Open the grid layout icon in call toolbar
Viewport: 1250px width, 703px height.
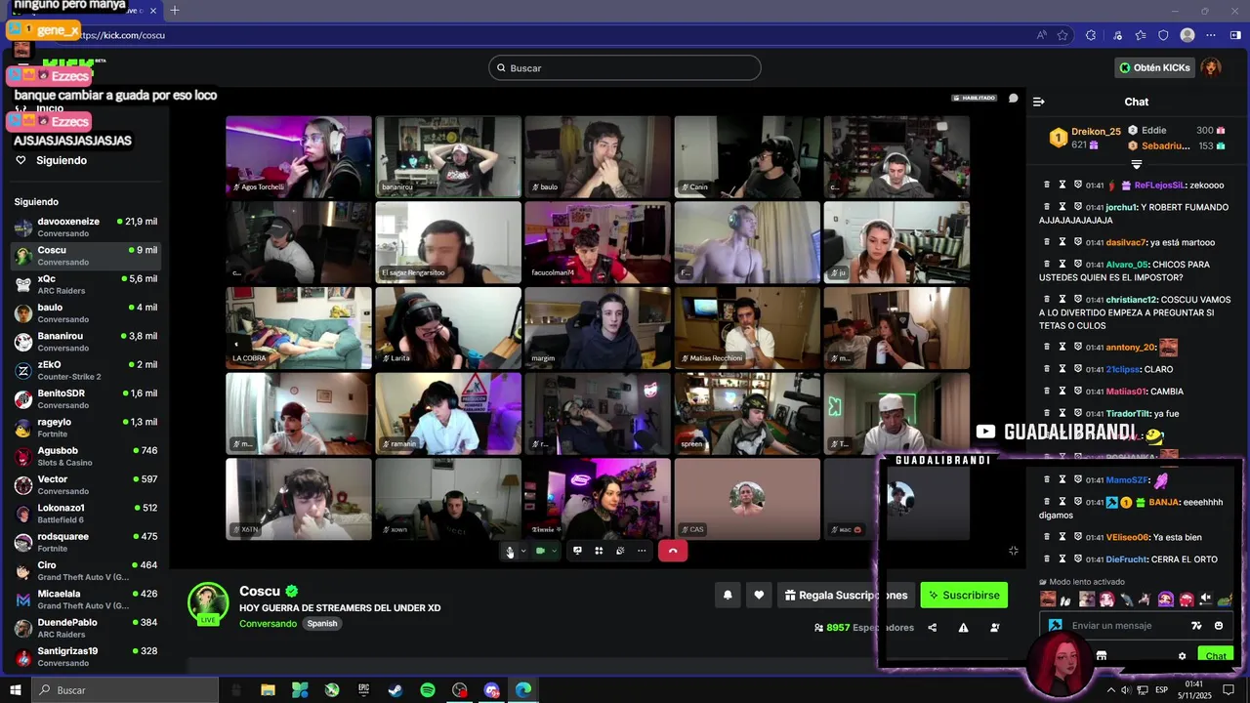pyautogui.click(x=599, y=551)
